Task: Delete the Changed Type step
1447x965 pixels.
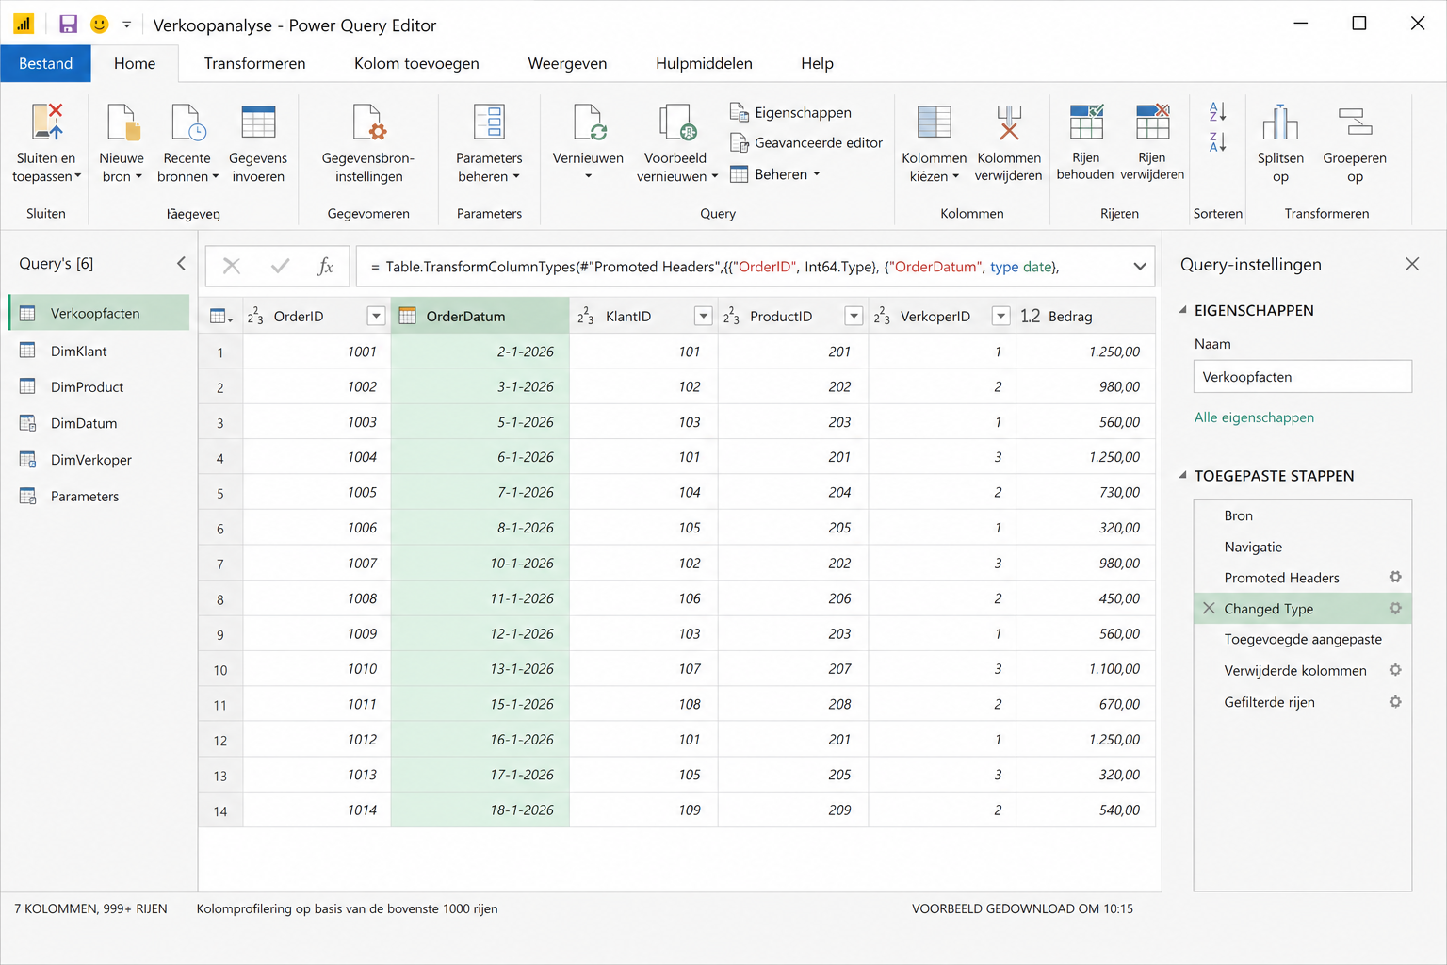Action: coord(1209,609)
